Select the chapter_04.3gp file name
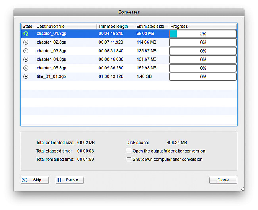Viewport: 258px width, 210px height. pos(52,59)
